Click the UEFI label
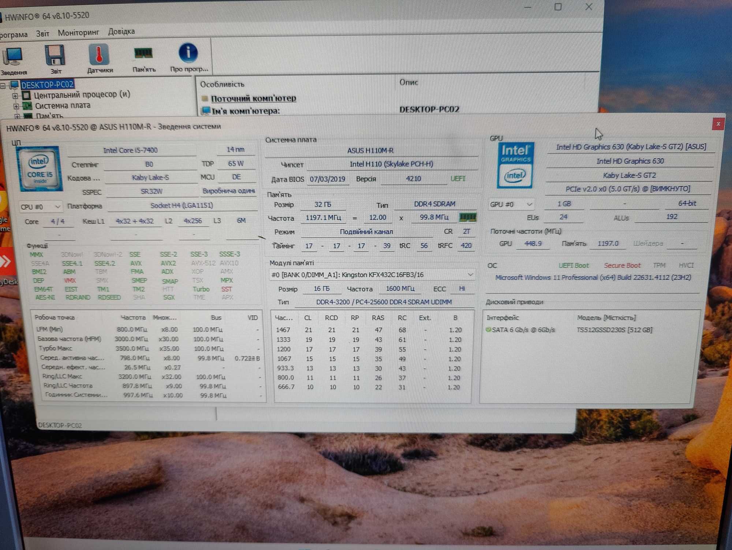This screenshot has width=732, height=550. [457, 178]
